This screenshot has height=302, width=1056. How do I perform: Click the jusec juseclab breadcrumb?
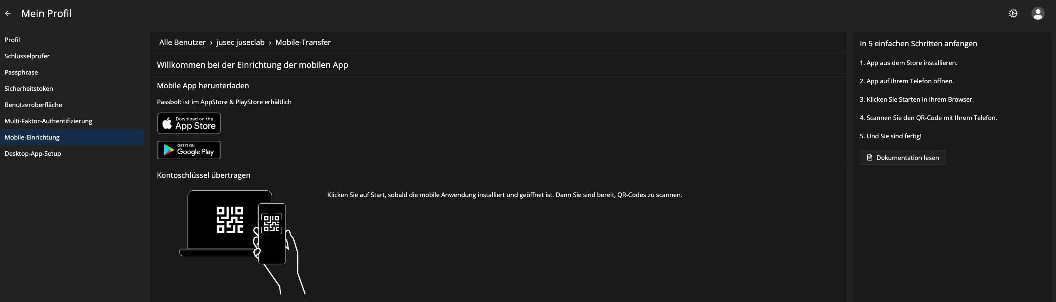pyautogui.click(x=240, y=42)
